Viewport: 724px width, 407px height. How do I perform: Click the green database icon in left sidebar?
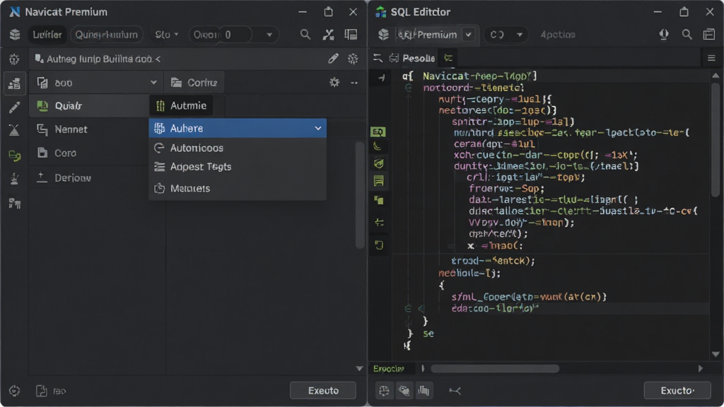pos(14,155)
